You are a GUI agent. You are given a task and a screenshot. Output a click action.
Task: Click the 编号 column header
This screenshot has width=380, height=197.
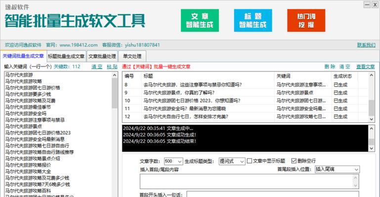131,76
